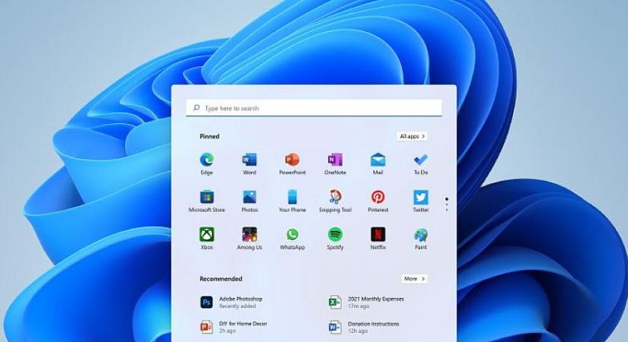Image resolution: width=628 pixels, height=342 pixels.
Task: Open the To Do app
Action: coord(420,160)
